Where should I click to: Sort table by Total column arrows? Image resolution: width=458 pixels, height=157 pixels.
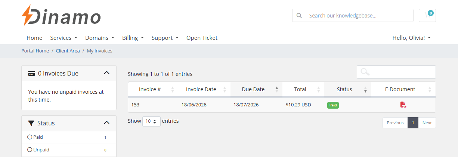(x=319, y=89)
